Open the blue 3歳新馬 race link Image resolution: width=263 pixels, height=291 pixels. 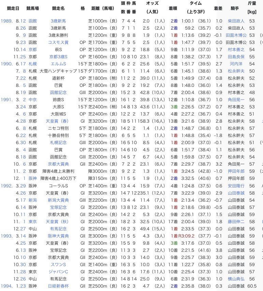coord(58,21)
